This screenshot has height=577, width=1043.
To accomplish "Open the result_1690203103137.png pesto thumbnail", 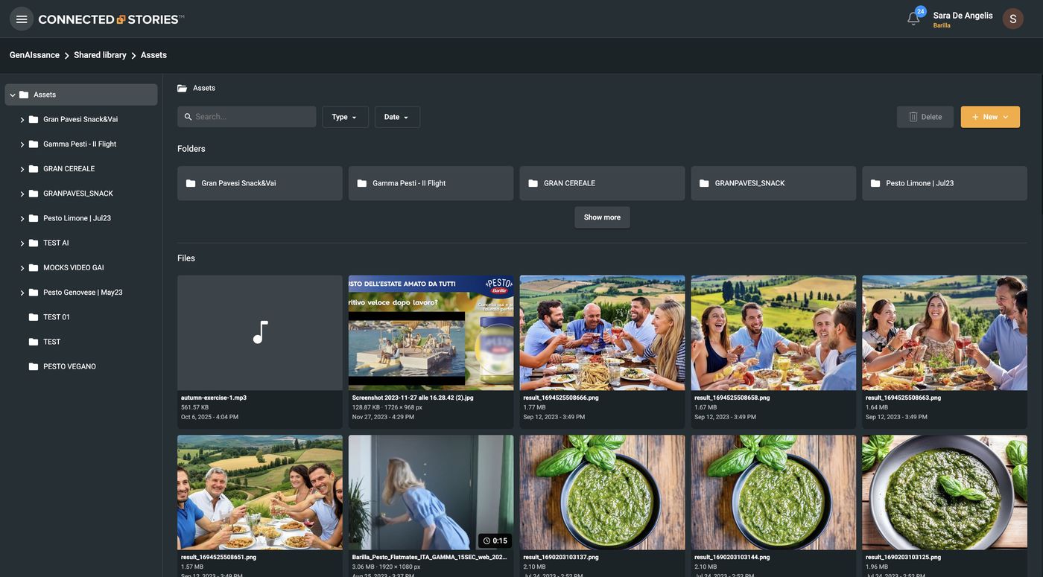I will [602, 493].
